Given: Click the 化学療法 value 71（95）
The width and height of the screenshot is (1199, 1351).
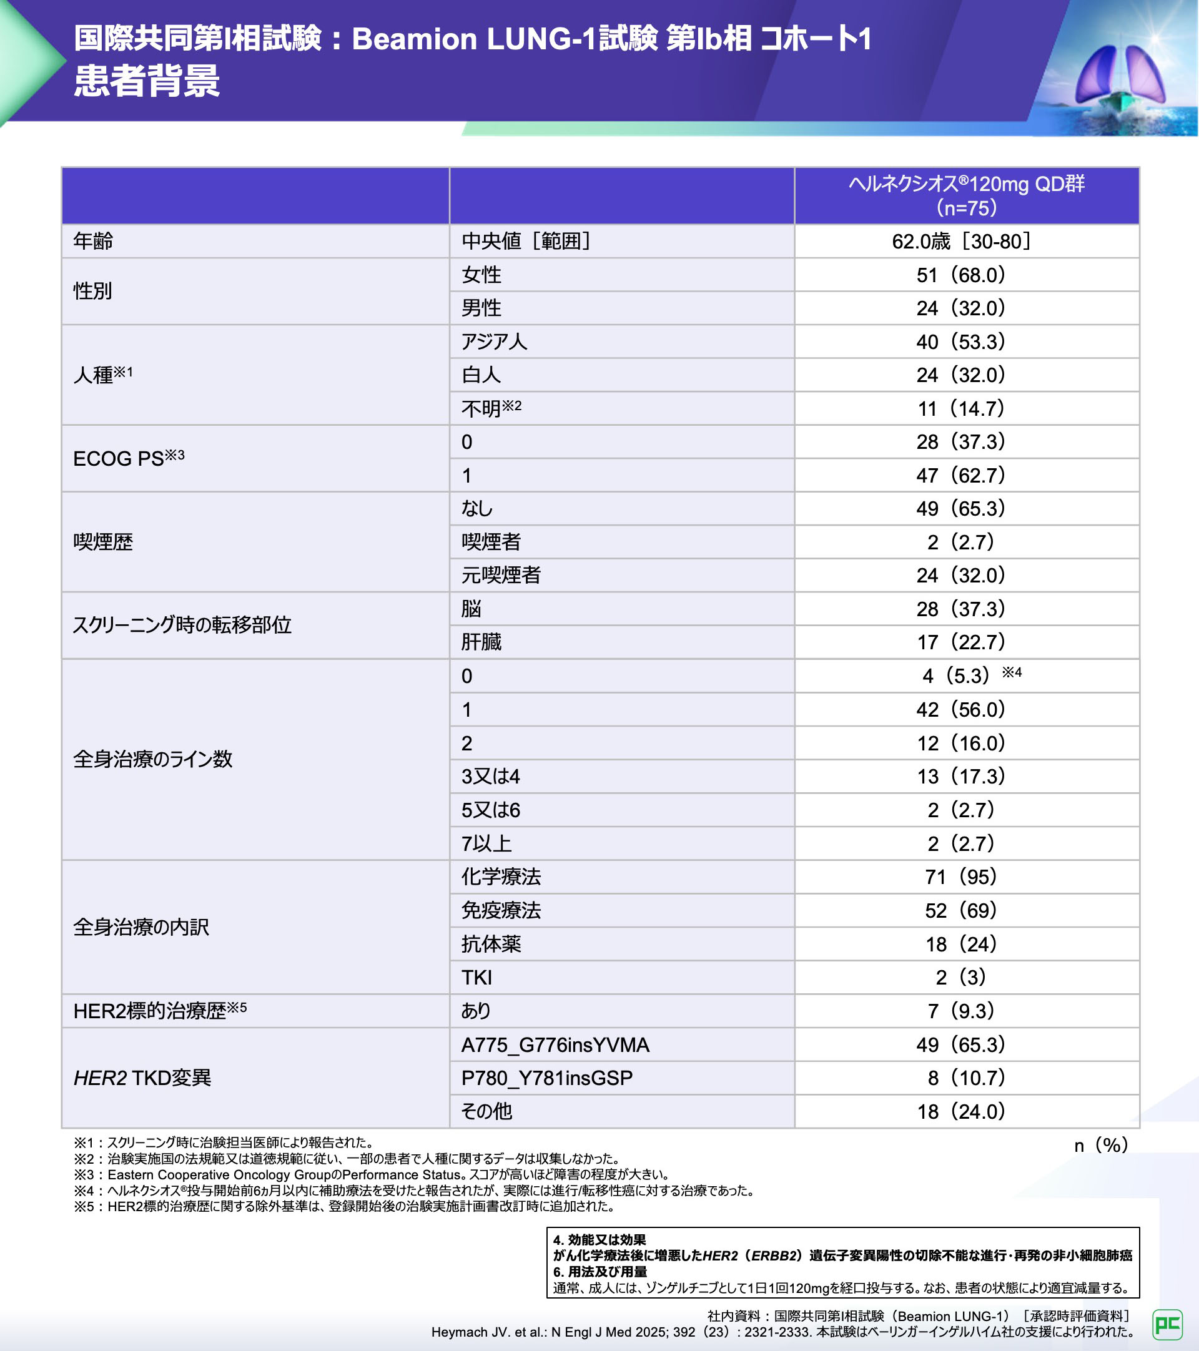Looking at the screenshot, I should (x=960, y=877).
